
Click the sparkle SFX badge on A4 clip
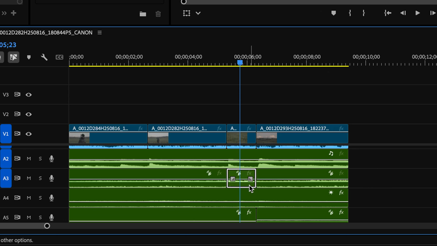tap(331, 193)
